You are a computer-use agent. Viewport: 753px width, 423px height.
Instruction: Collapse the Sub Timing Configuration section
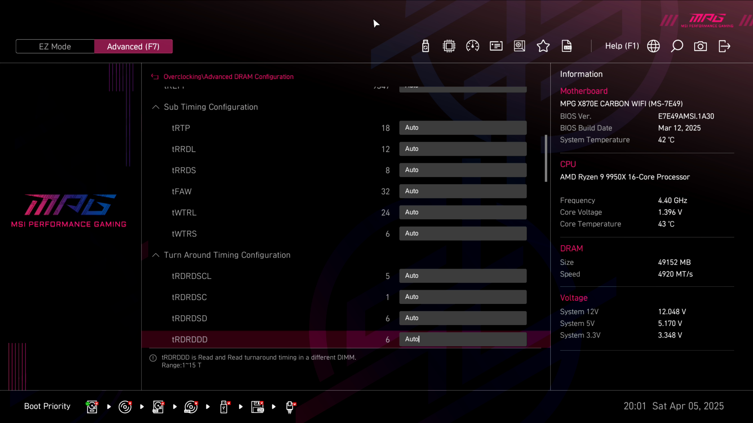click(x=156, y=107)
